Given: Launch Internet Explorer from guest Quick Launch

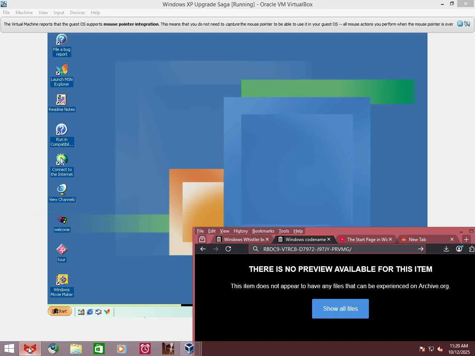Looking at the screenshot, I should (90, 312).
